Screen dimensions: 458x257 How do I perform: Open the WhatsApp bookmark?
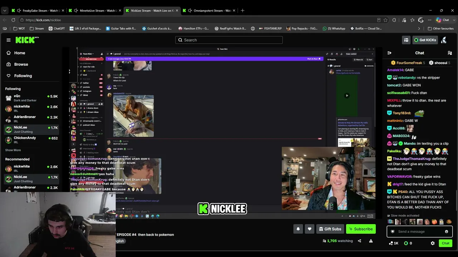[334, 29]
